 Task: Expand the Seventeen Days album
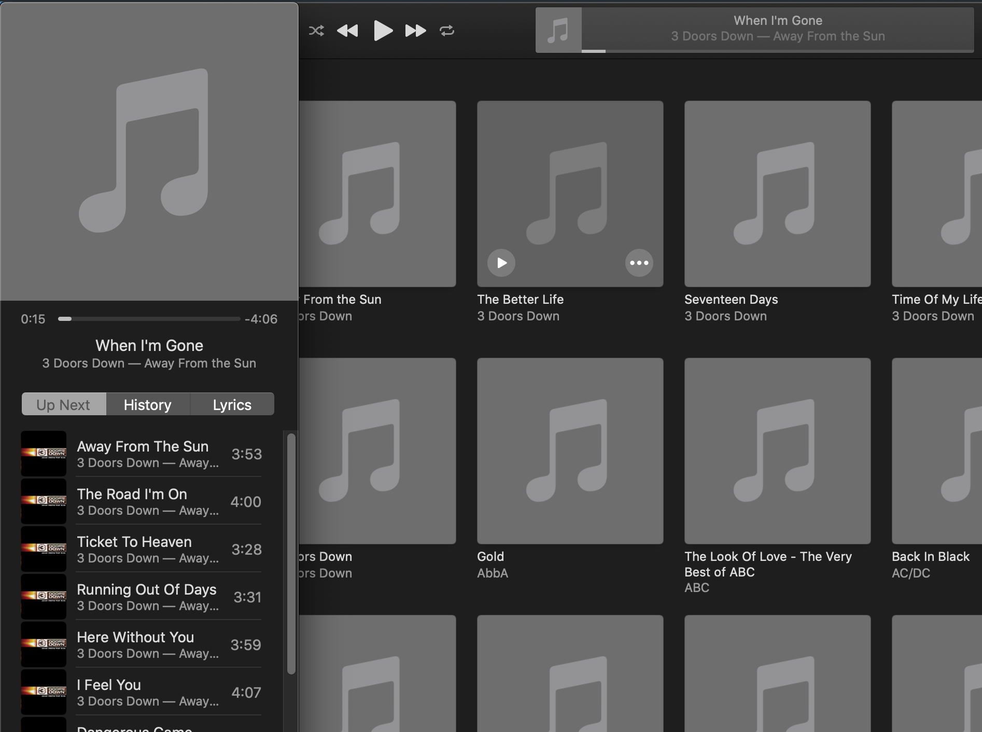777,193
